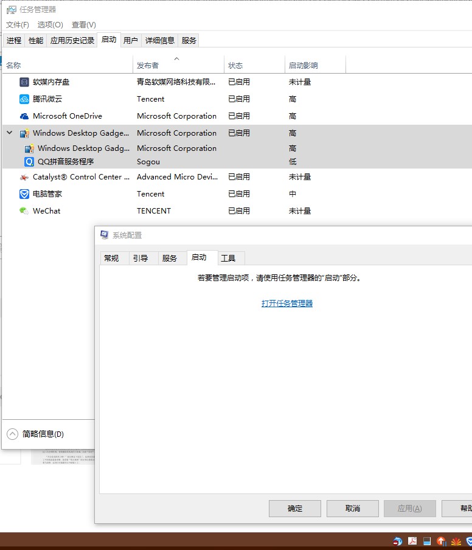The height and width of the screenshot is (550, 472).
Task: Switch to the 应用历史记录 tab
Action: [72, 41]
